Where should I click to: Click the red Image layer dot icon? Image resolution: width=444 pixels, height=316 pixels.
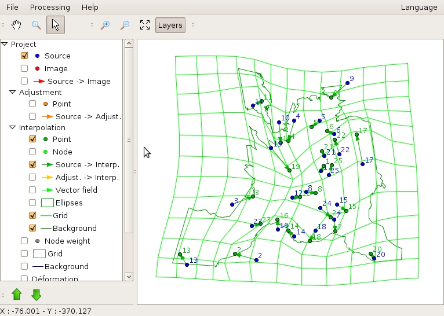37,68
